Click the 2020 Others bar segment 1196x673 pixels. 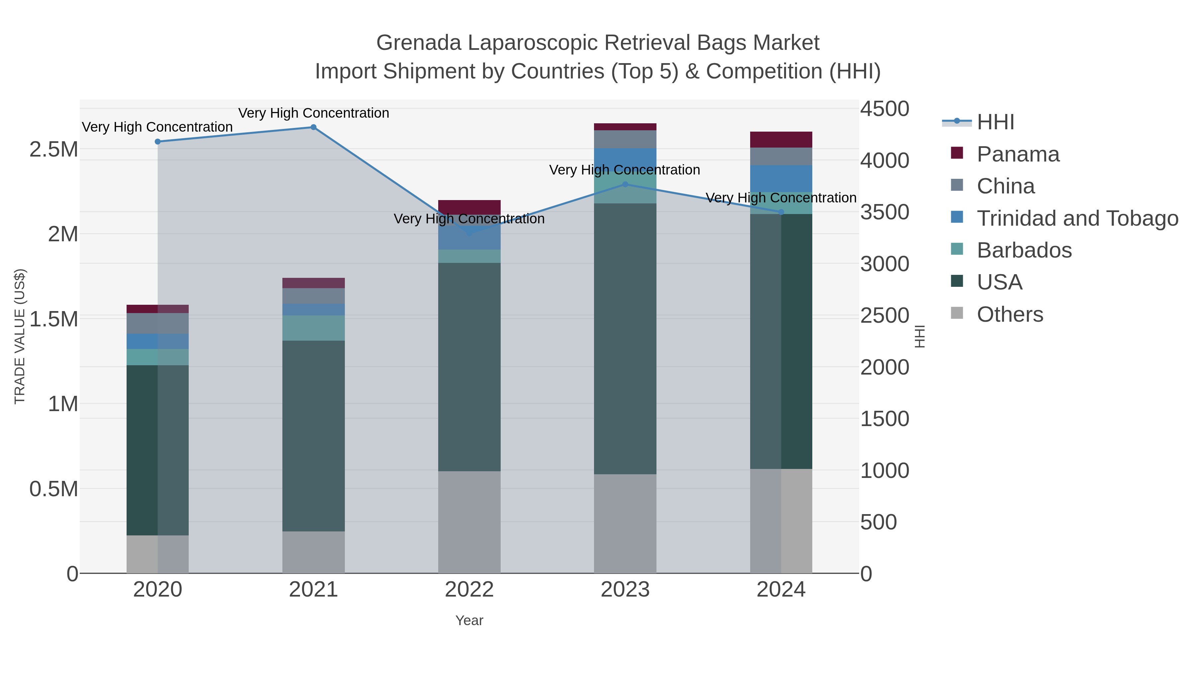click(x=157, y=555)
